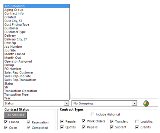Toggle the Transfers checkbox
Screen dimensions: 160x133
112,121
